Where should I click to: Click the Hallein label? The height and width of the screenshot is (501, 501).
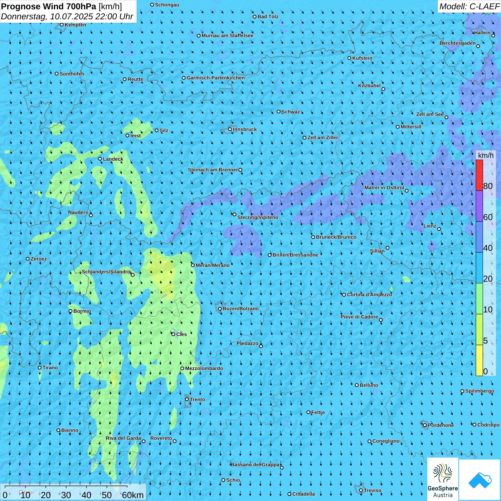pos(482,33)
